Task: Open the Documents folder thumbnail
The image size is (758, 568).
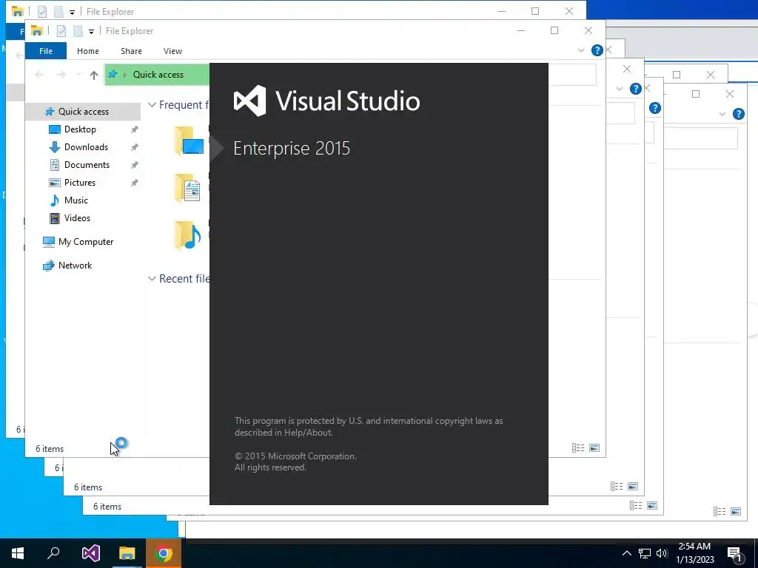Action: click(187, 187)
